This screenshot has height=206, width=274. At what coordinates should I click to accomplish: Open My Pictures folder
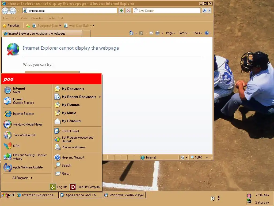pos(78,105)
